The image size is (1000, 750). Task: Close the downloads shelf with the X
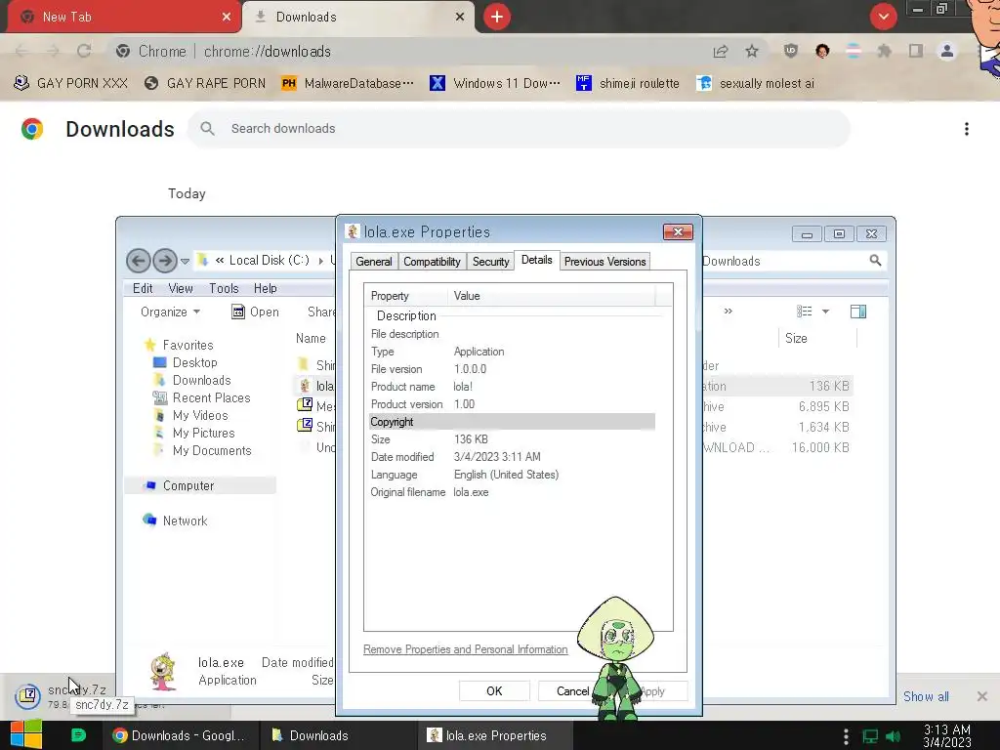pyautogui.click(x=982, y=696)
